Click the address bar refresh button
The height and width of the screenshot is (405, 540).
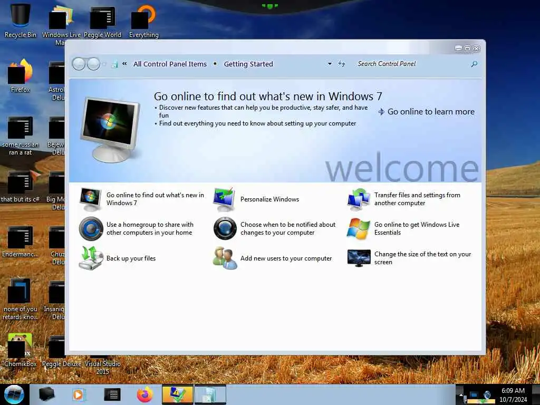tap(341, 64)
